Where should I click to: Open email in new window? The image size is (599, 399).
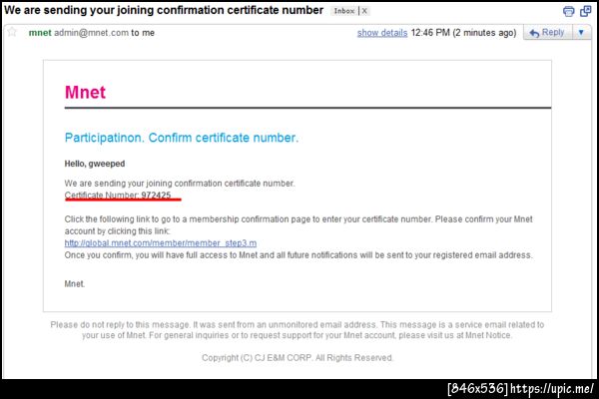[586, 11]
